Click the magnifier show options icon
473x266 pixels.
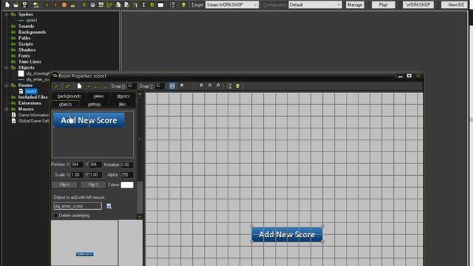click(x=182, y=86)
